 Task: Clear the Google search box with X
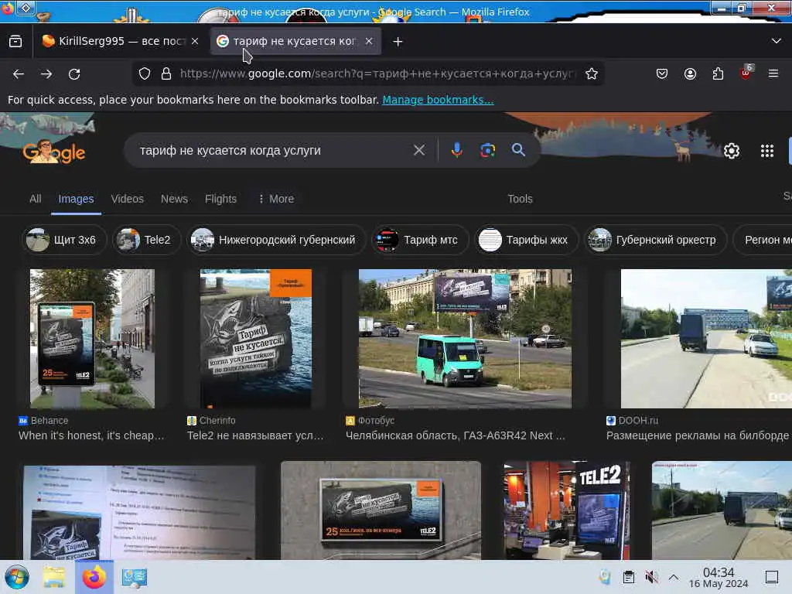click(x=419, y=150)
